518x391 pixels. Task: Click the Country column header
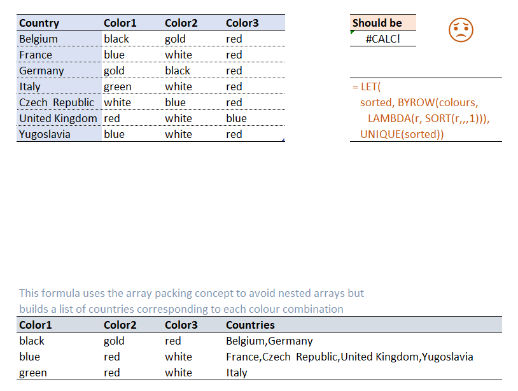tap(39, 23)
